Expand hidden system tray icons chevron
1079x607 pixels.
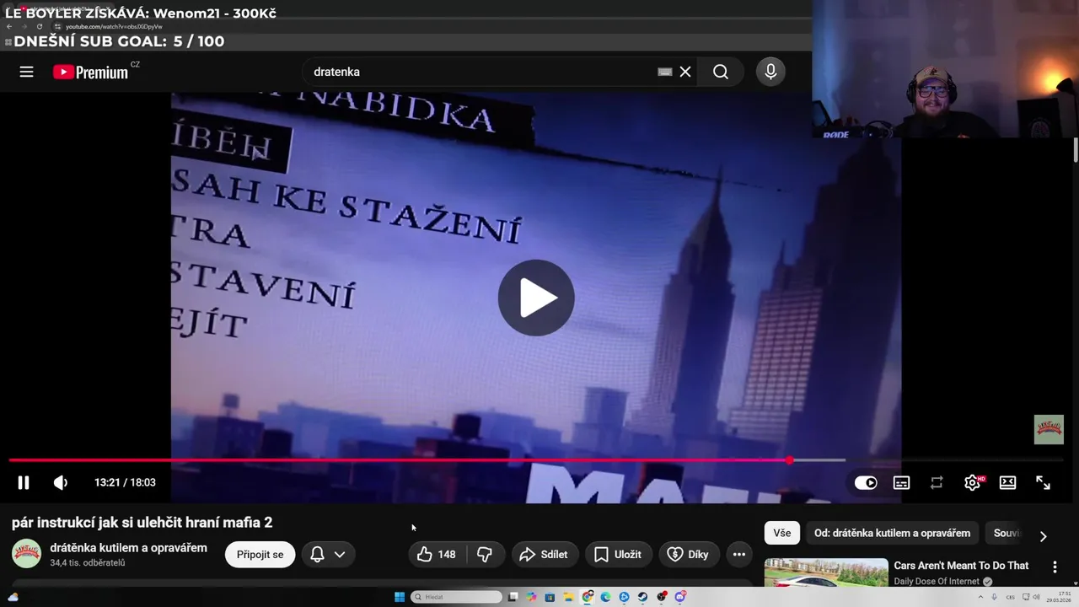click(x=980, y=597)
